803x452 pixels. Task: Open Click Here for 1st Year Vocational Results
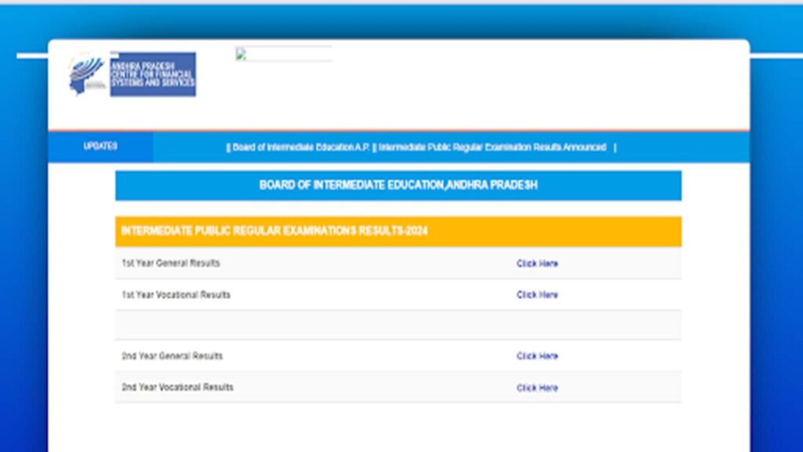click(537, 295)
